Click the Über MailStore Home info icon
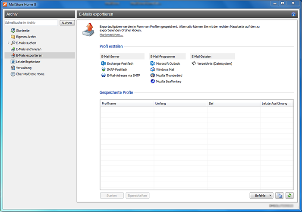This screenshot has width=302, height=212. [13, 74]
